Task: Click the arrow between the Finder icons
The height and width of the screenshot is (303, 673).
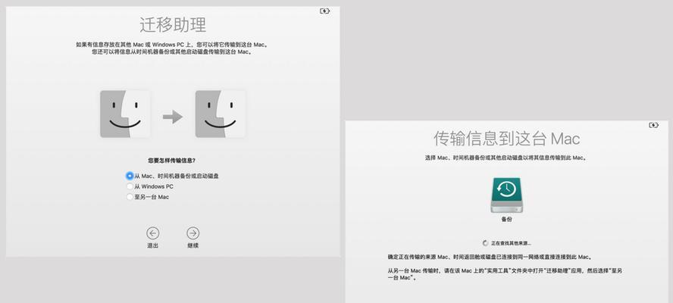Action: coord(173,117)
